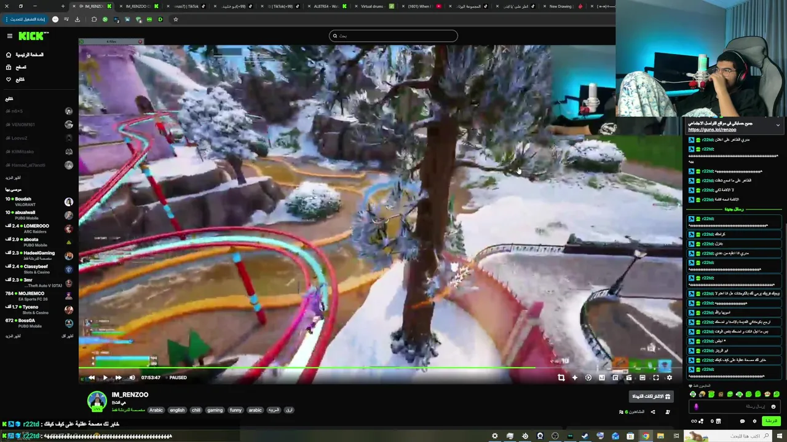Open recommended channel 3mr
The height and width of the screenshot is (442, 787).
[39, 282]
